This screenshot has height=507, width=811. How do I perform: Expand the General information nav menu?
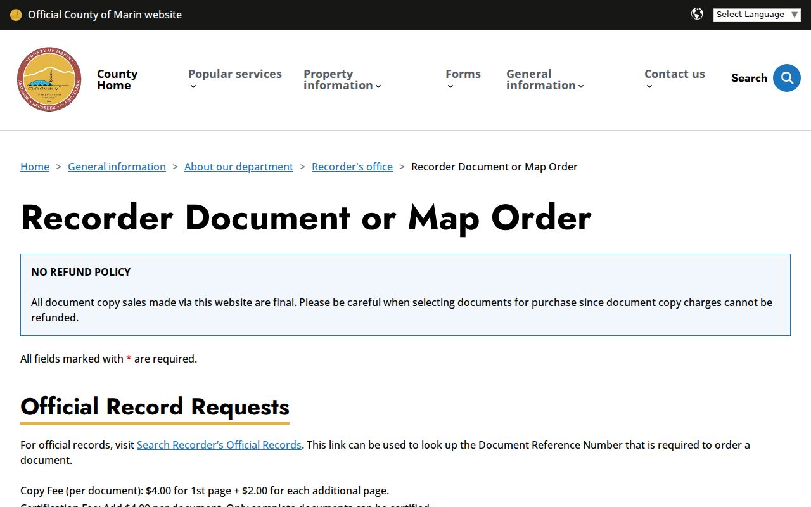pyautogui.click(x=545, y=79)
